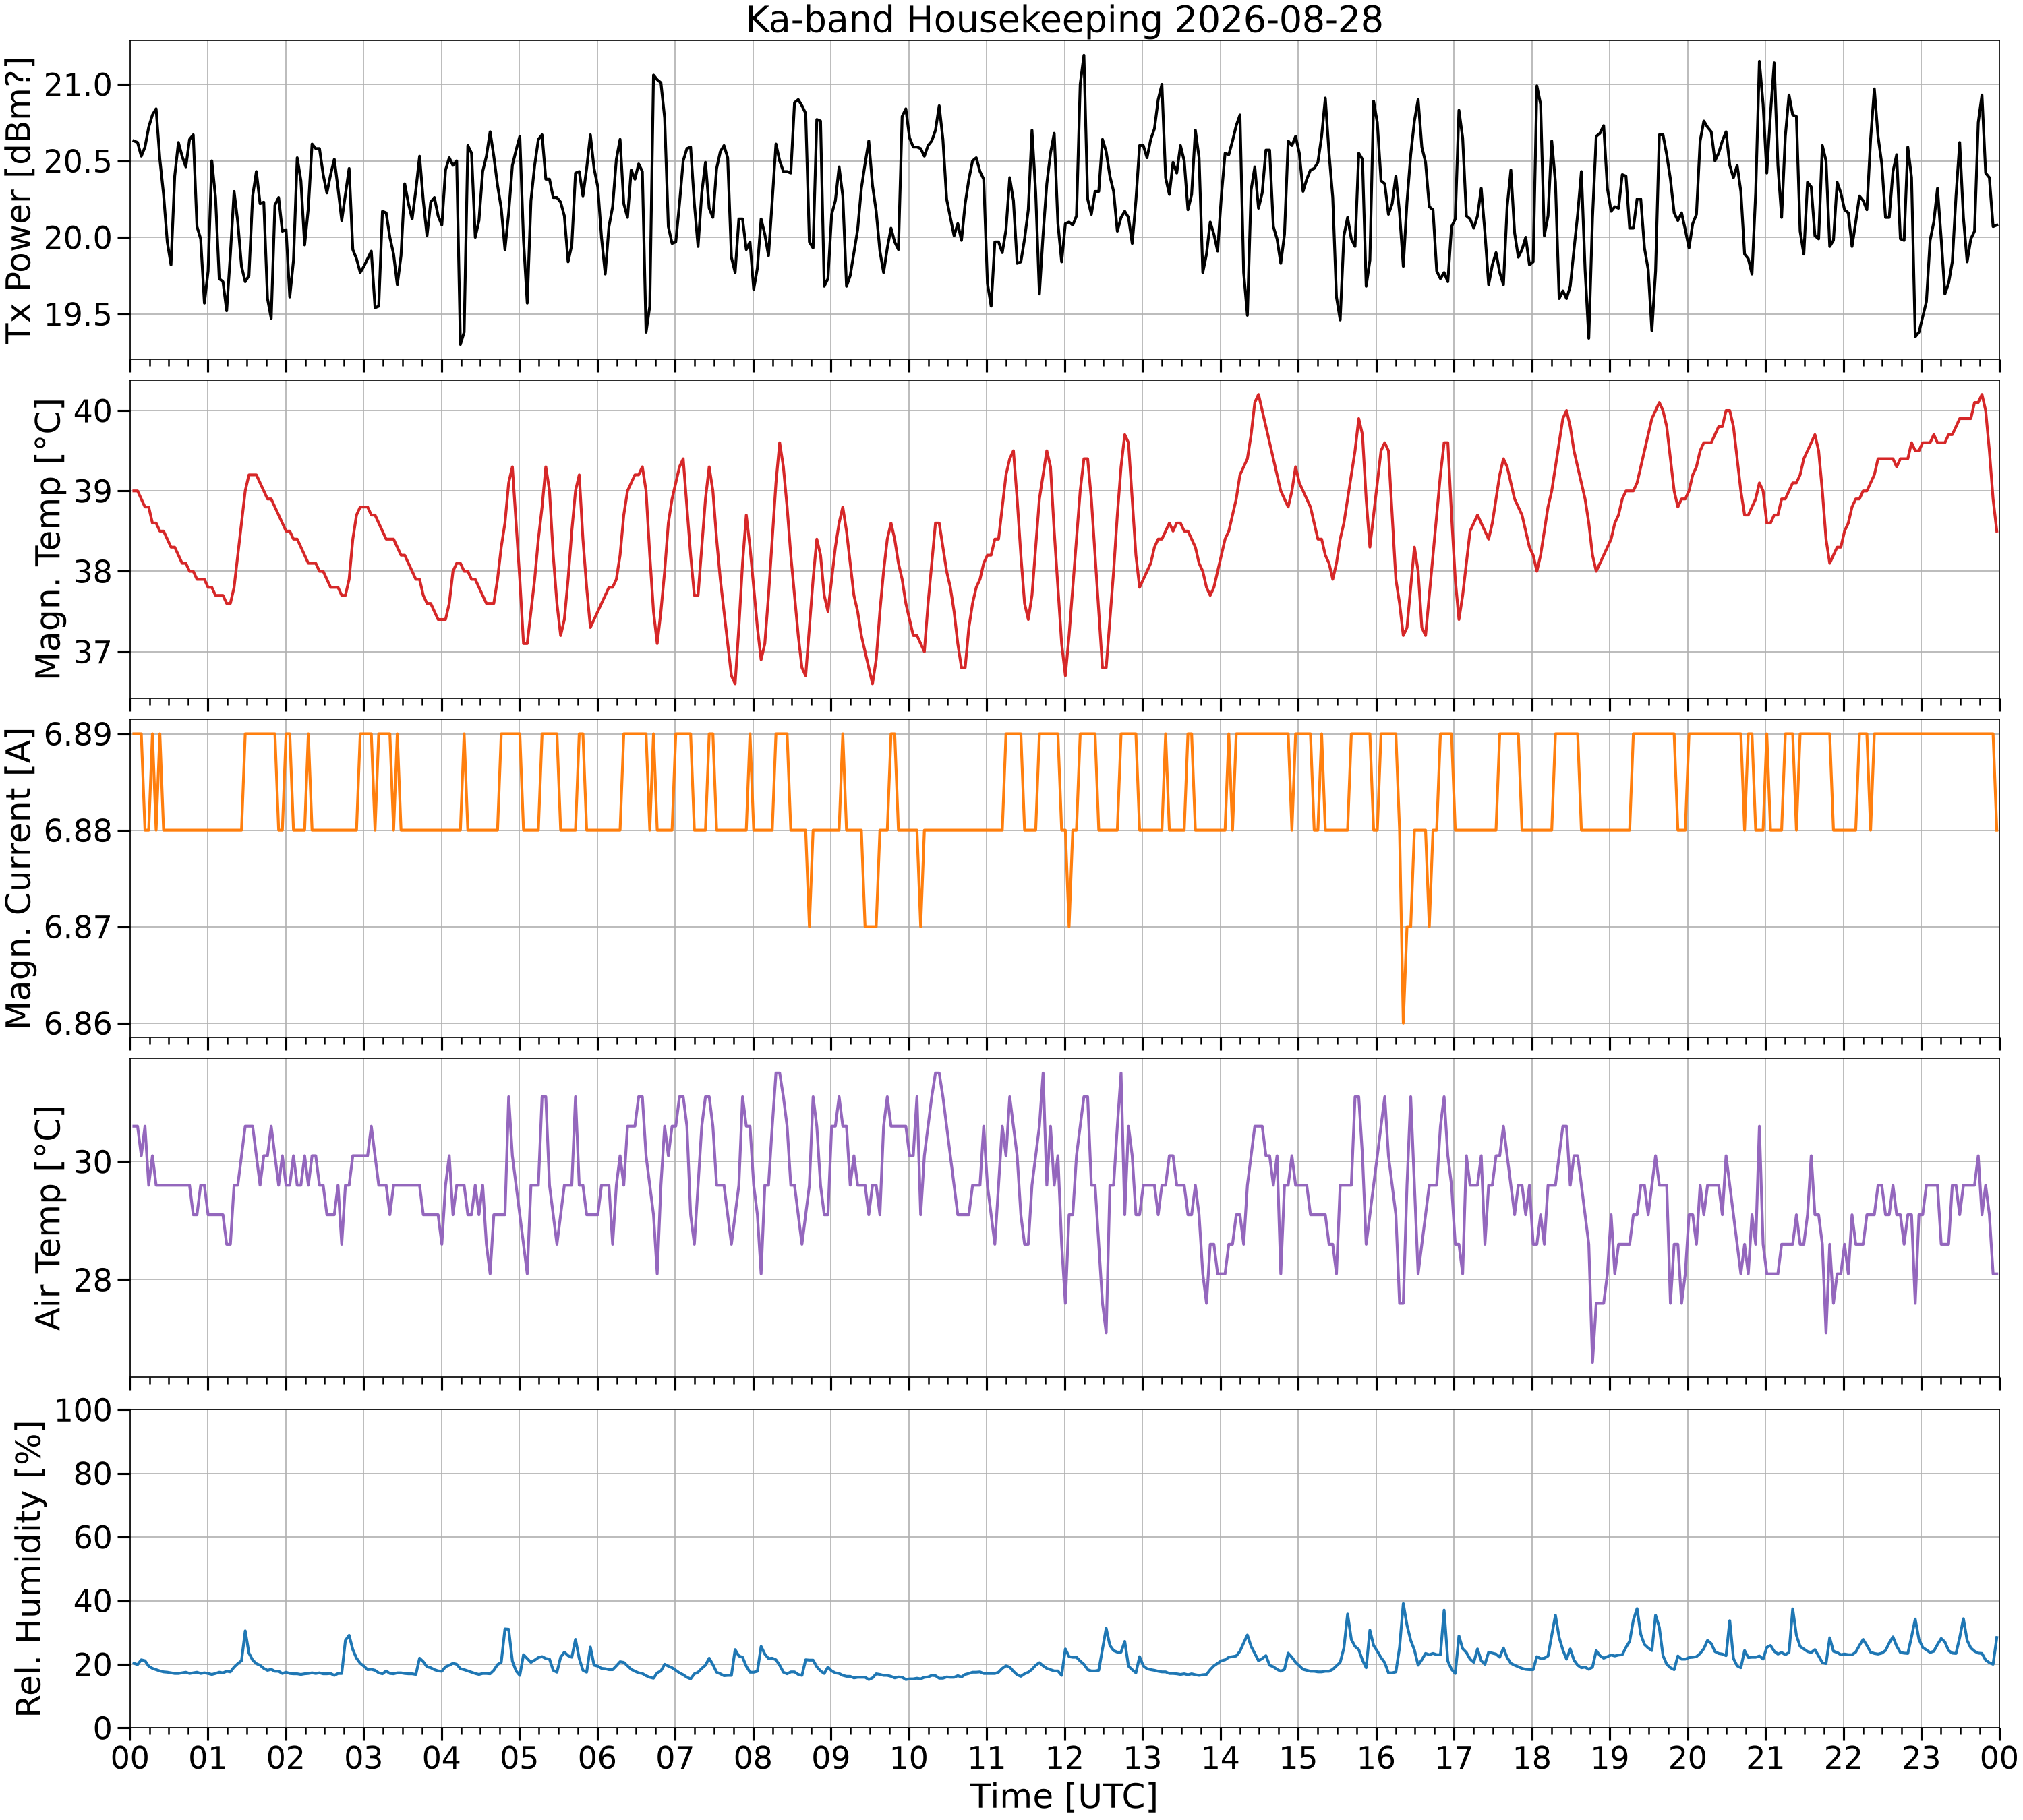Click the blue humidity peak just after 16 UTC
The width and height of the screenshot is (2023, 1820).
(1403, 1604)
